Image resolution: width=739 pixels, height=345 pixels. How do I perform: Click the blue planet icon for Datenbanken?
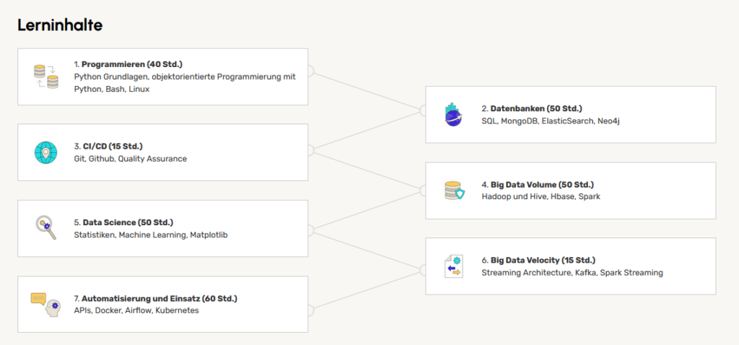[x=453, y=115]
